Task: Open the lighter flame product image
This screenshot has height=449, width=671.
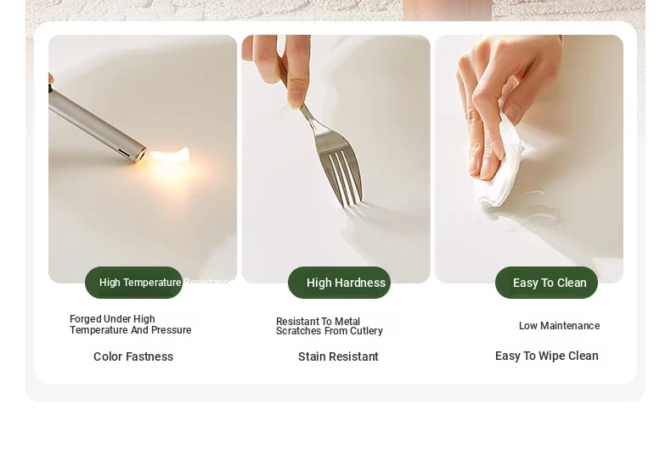Action: [143, 159]
